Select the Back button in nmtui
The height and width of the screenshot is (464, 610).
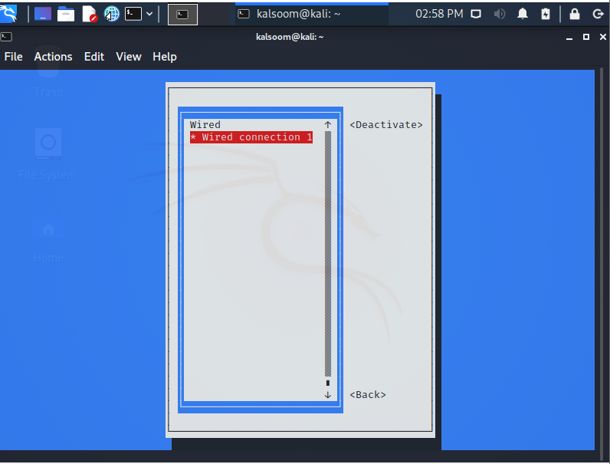point(368,395)
